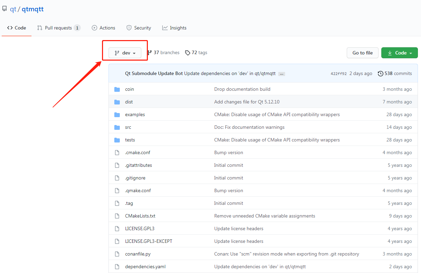Click the coin folder icon
Screen dimensions: 421x273
[117, 89]
